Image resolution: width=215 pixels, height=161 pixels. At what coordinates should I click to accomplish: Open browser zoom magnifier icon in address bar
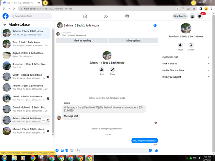[x=183, y=9]
